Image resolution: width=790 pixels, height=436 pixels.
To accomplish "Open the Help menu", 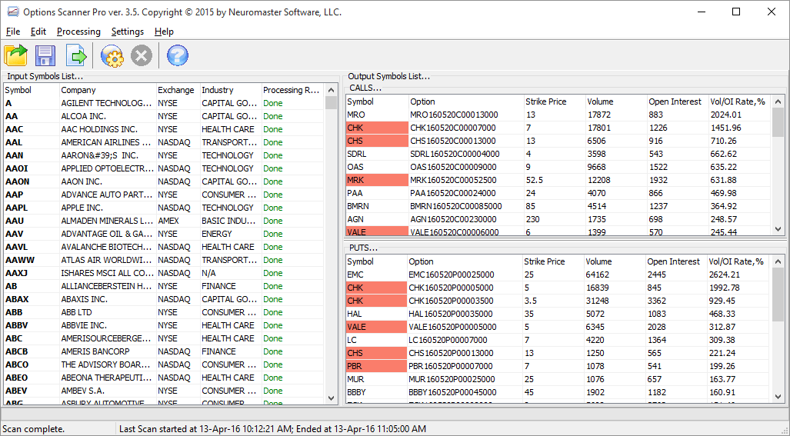I will [164, 32].
